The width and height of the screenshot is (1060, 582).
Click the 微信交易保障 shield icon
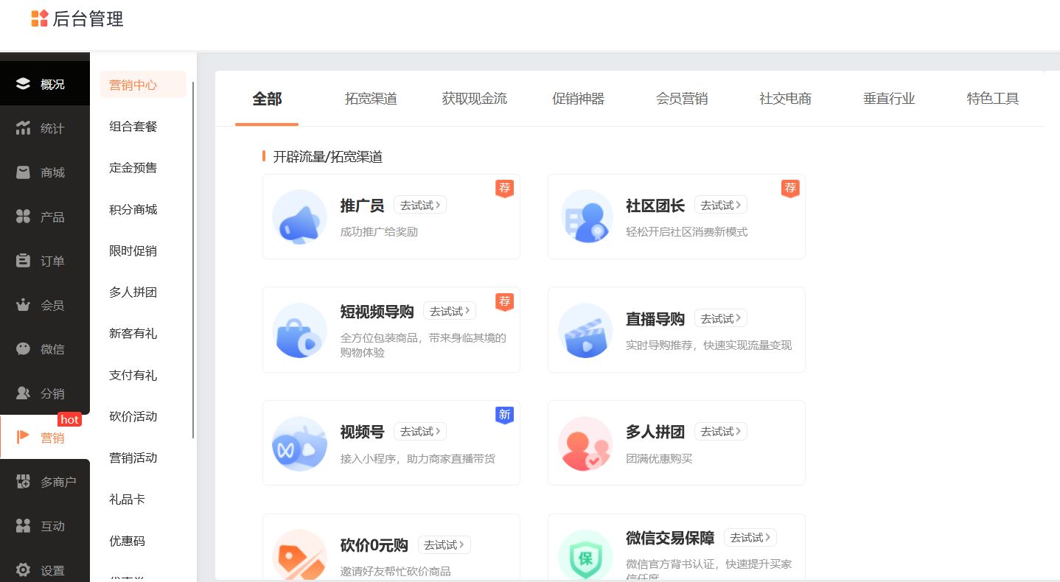(585, 555)
